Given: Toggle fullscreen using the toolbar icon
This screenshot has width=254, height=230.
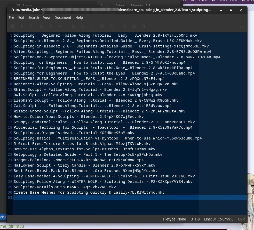Looking at the screenshot, I should click(242, 26).
